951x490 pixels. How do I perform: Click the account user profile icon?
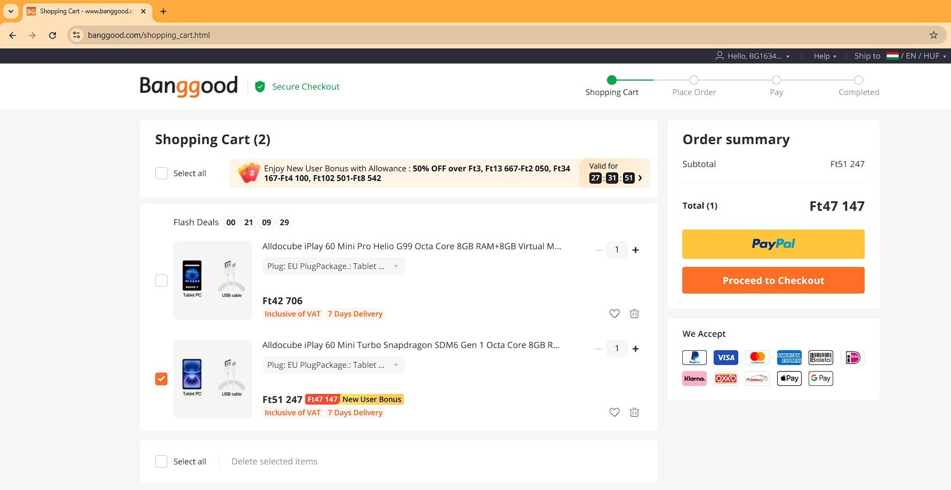pos(720,56)
